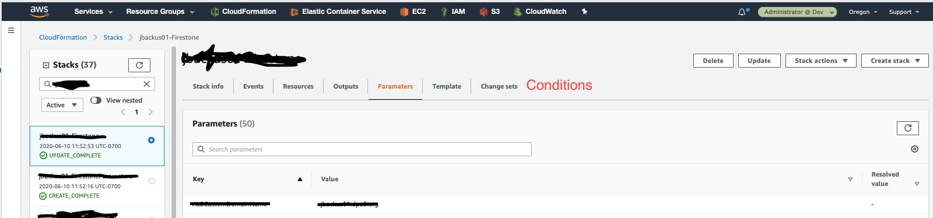Open the IAM shortcut
The width and height of the screenshot is (933, 218).
click(453, 11)
